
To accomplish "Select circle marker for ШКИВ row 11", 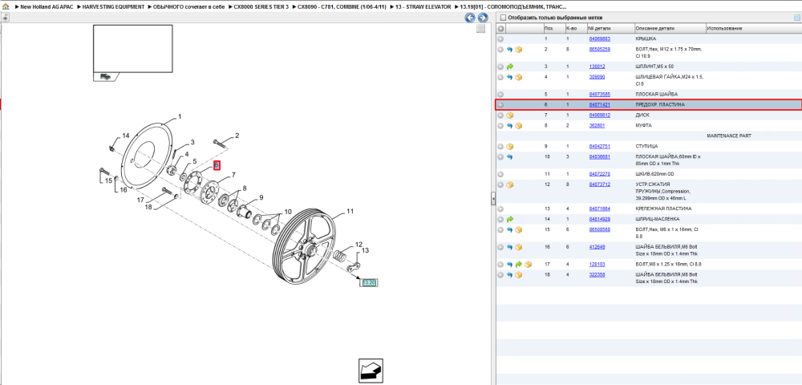I will click(500, 174).
